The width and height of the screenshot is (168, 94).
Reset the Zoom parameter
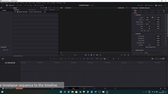pos(166,17)
